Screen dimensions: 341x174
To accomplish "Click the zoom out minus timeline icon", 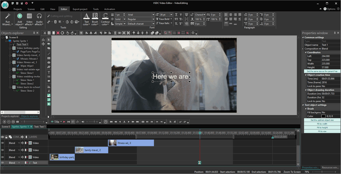I will 9,122.
